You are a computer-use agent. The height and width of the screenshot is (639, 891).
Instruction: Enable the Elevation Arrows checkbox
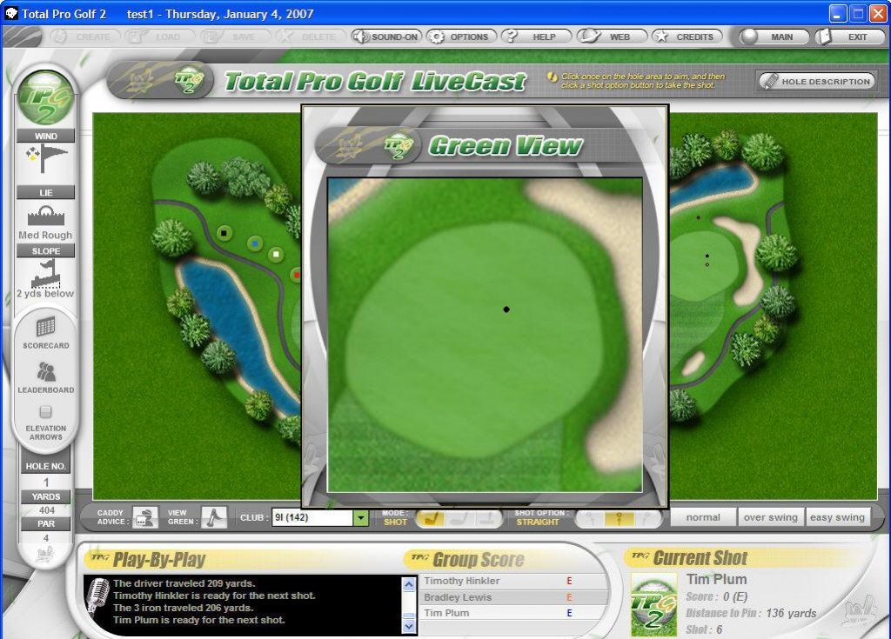point(46,411)
